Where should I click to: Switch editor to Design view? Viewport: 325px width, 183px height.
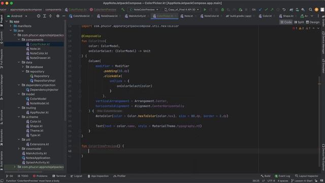313,22
